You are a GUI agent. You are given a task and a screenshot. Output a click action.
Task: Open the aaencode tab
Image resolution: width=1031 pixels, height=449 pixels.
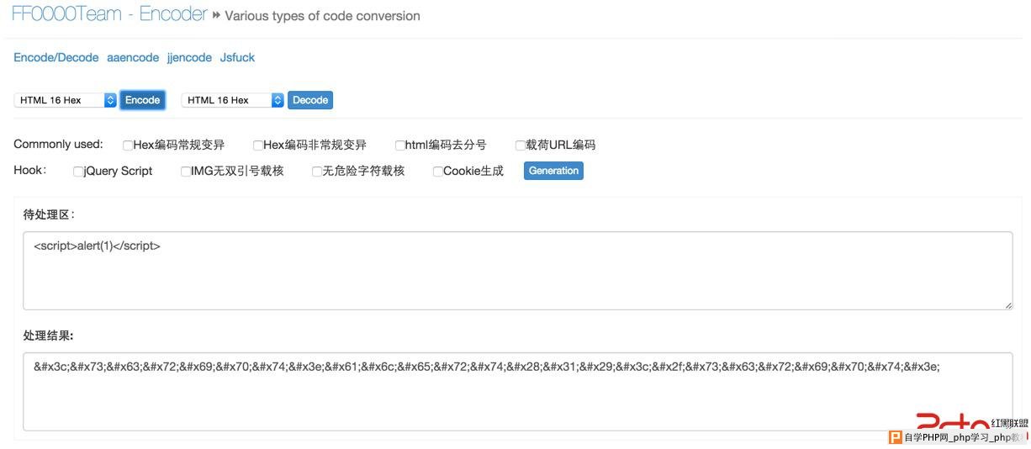tap(133, 58)
